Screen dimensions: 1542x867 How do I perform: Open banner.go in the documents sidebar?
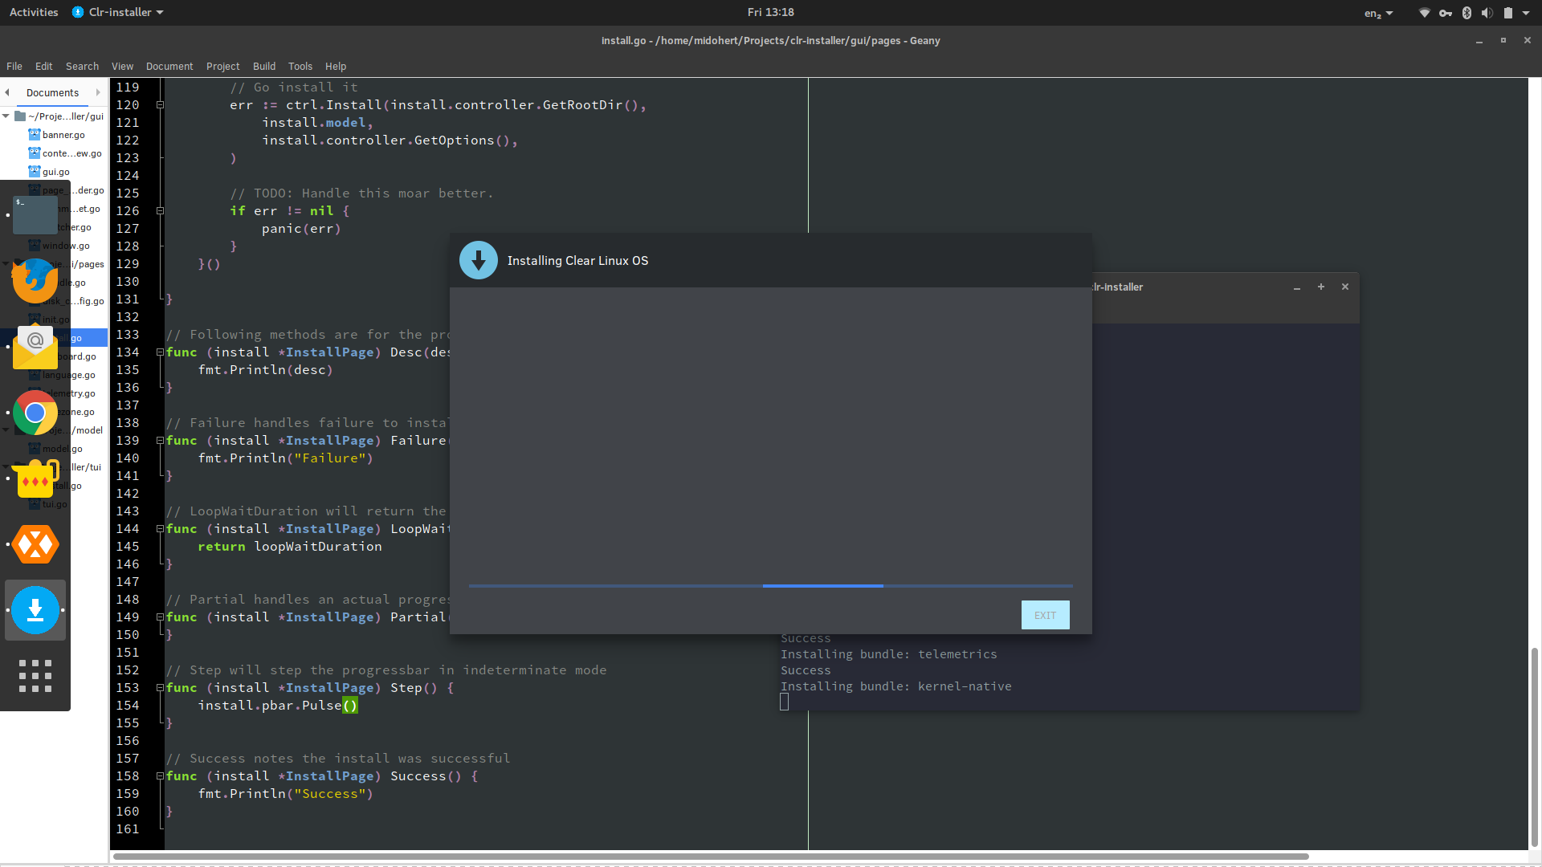pos(63,135)
